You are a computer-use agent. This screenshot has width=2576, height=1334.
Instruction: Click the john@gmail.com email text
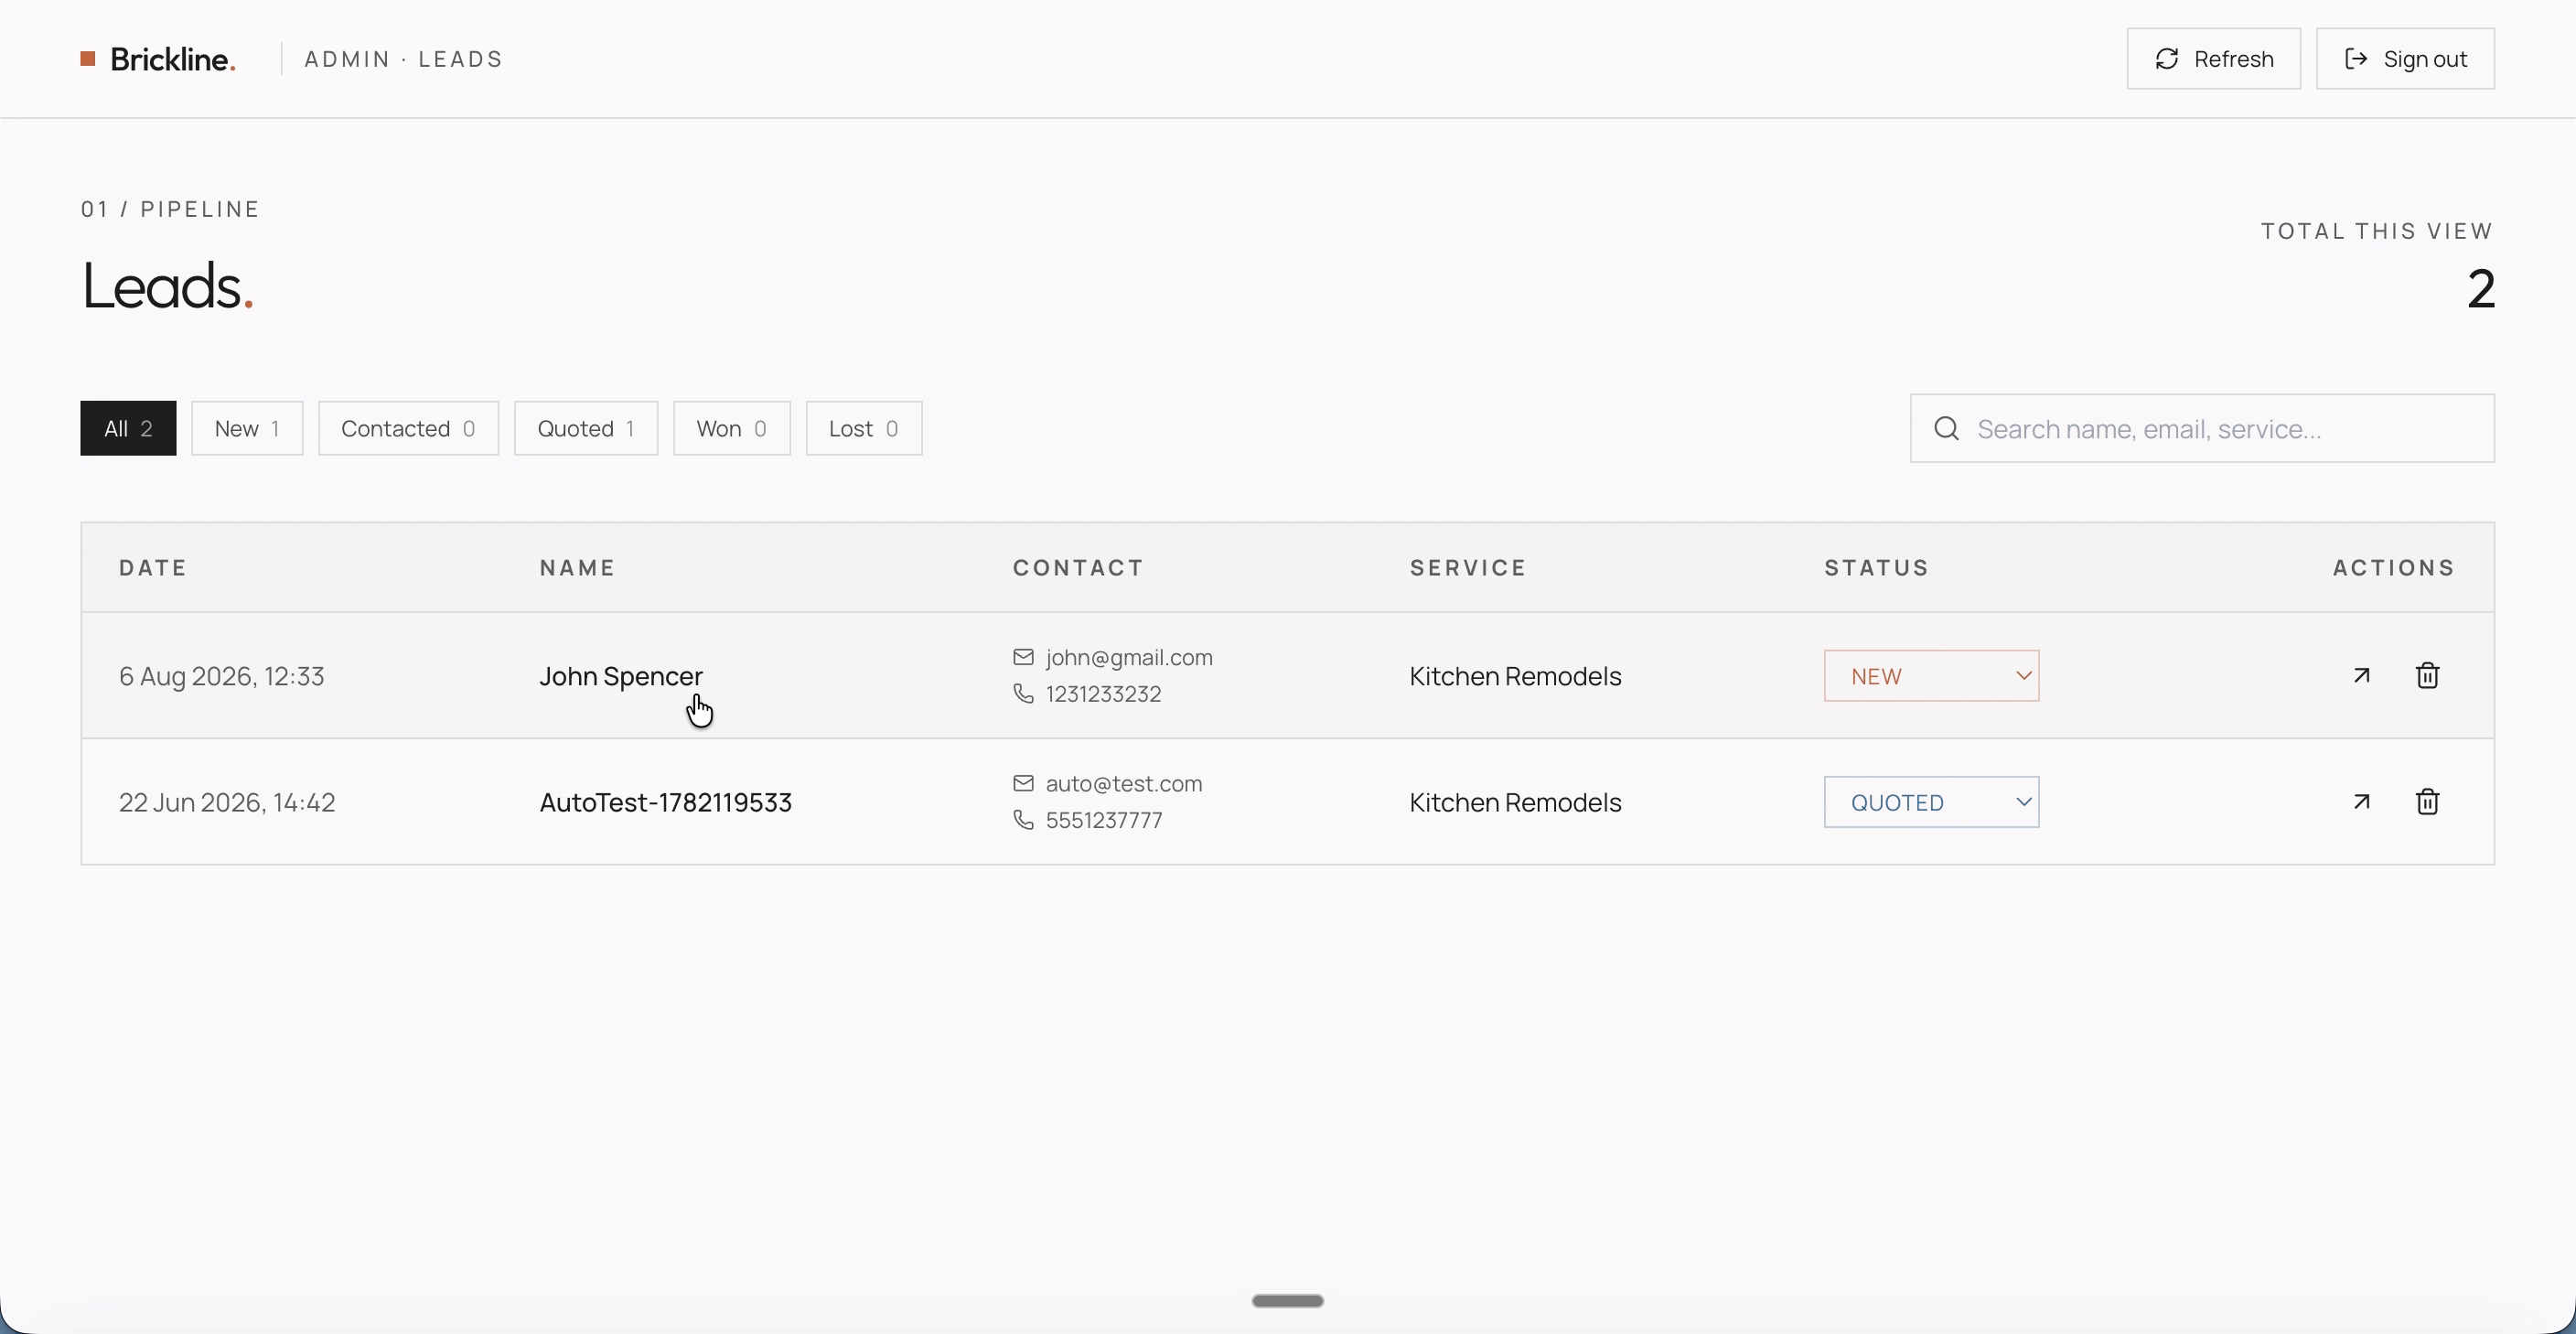pos(1129,657)
